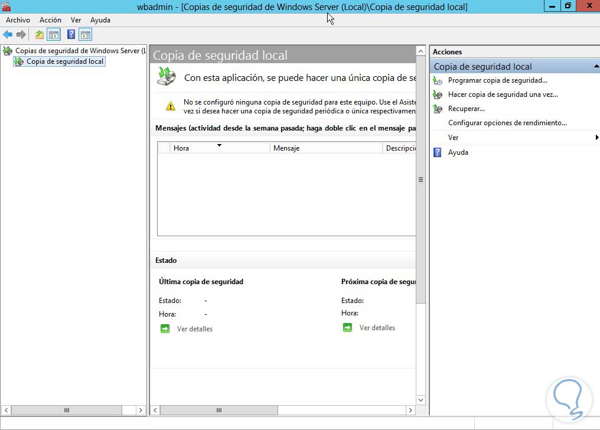The image size is (600, 430).
Task: Toggle the console tree pane icon
Action: 54,35
